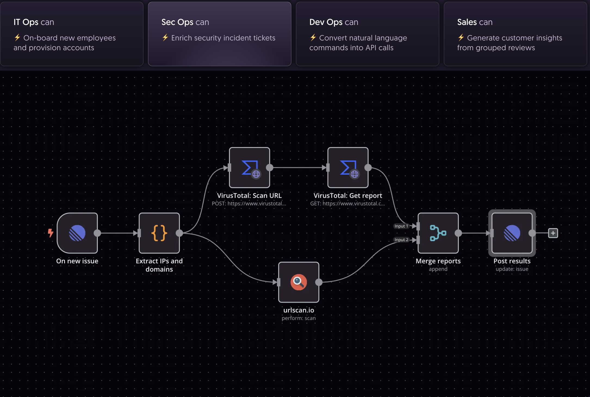Select the IT Ops use-case tab
This screenshot has height=397, width=590.
(x=72, y=34)
